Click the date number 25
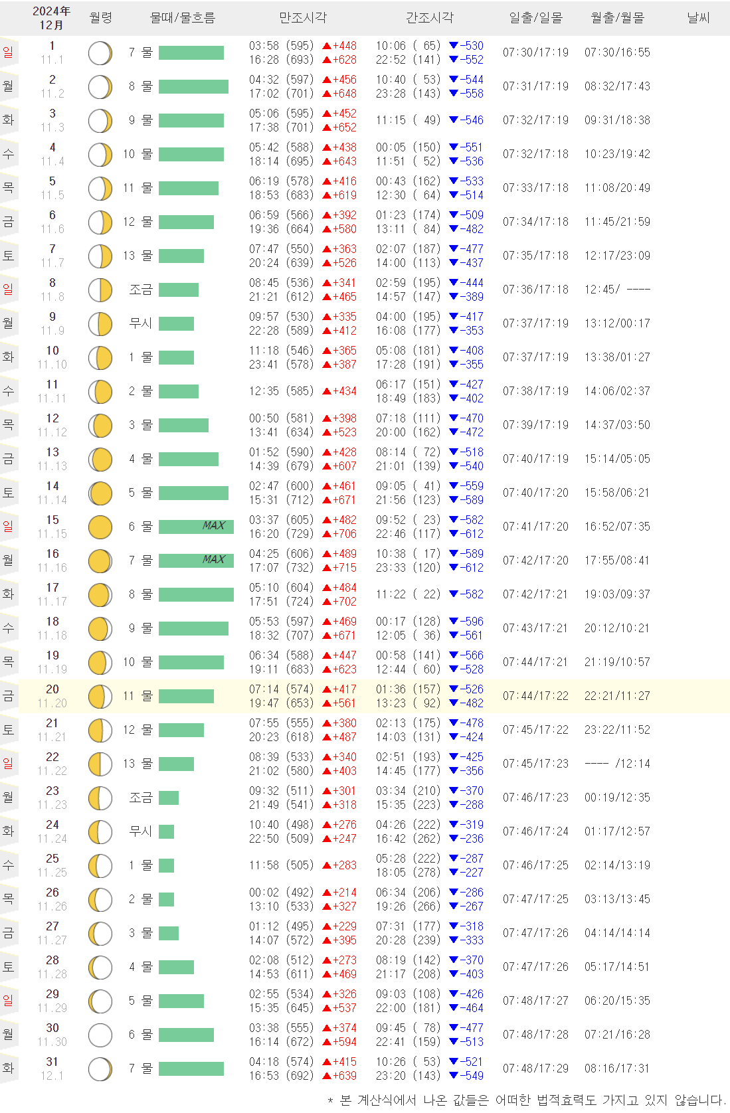730x1113 pixels. pos(52,859)
